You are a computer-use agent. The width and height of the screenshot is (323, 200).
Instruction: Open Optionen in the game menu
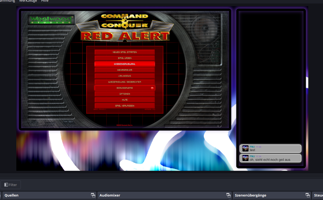pos(125,94)
